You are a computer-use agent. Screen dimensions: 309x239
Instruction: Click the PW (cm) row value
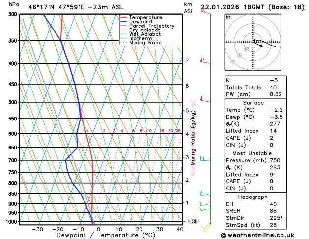click(x=276, y=94)
